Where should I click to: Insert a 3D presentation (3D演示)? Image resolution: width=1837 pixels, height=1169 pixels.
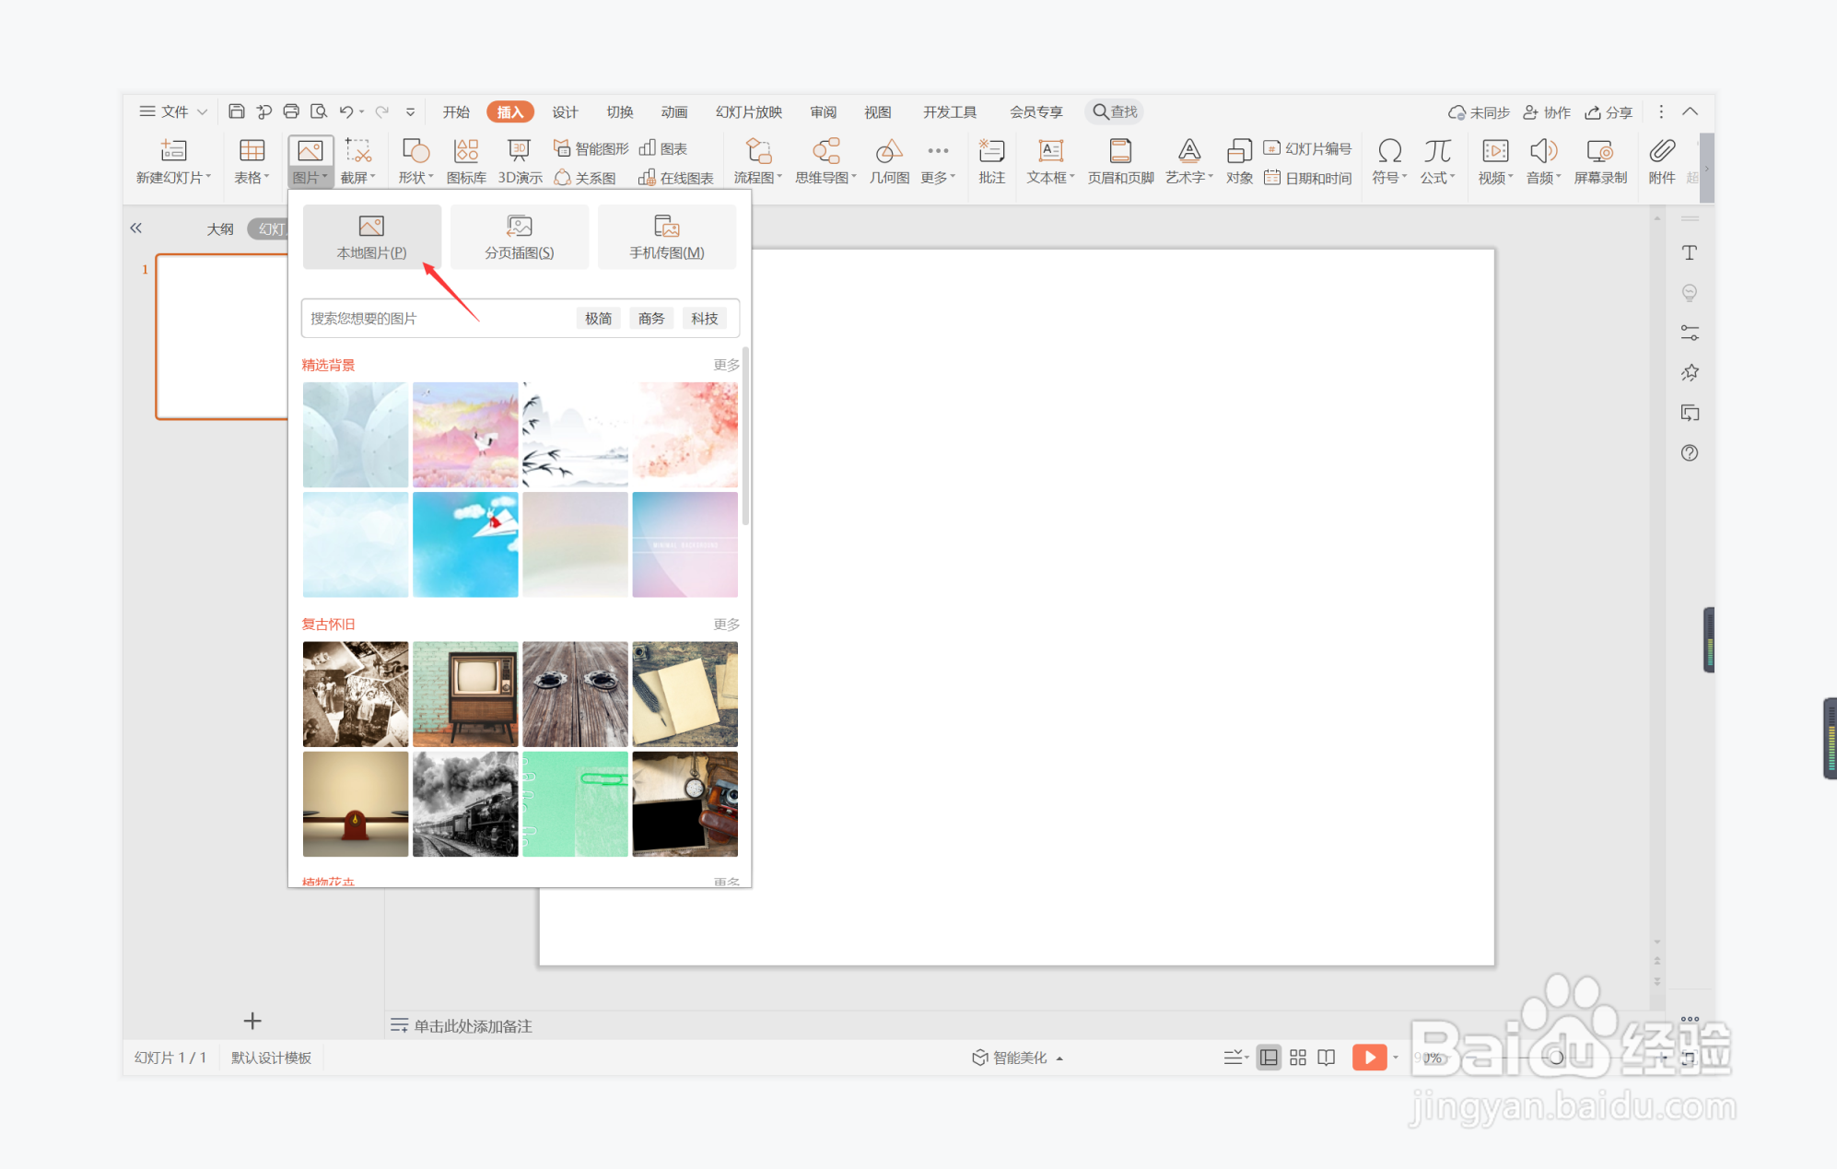520,160
